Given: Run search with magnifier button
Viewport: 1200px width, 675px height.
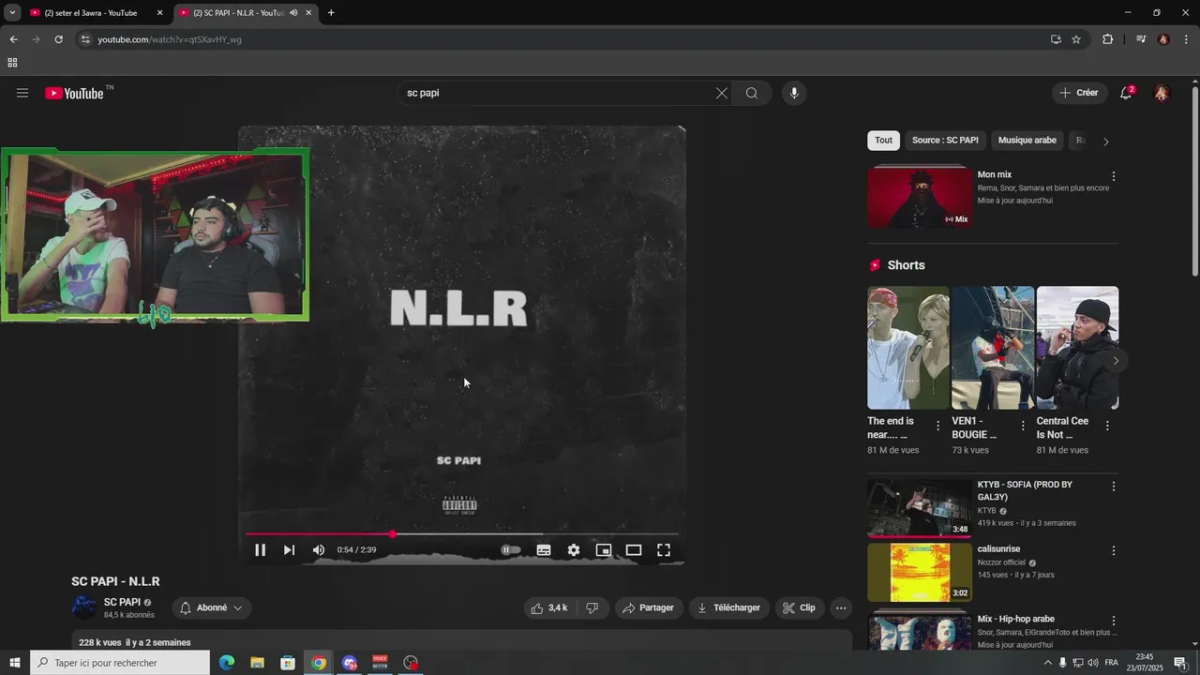Looking at the screenshot, I should point(752,93).
